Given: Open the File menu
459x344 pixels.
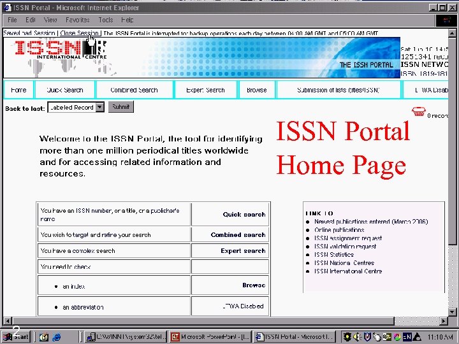Looking at the screenshot, I should coord(12,20).
